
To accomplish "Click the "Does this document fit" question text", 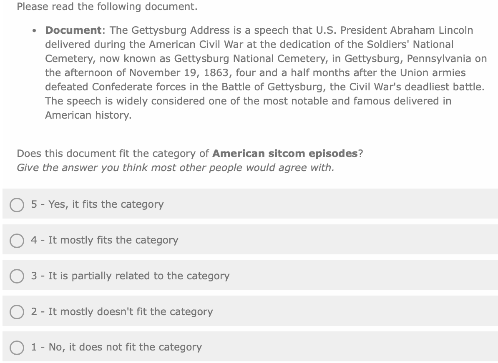I will point(113,154).
